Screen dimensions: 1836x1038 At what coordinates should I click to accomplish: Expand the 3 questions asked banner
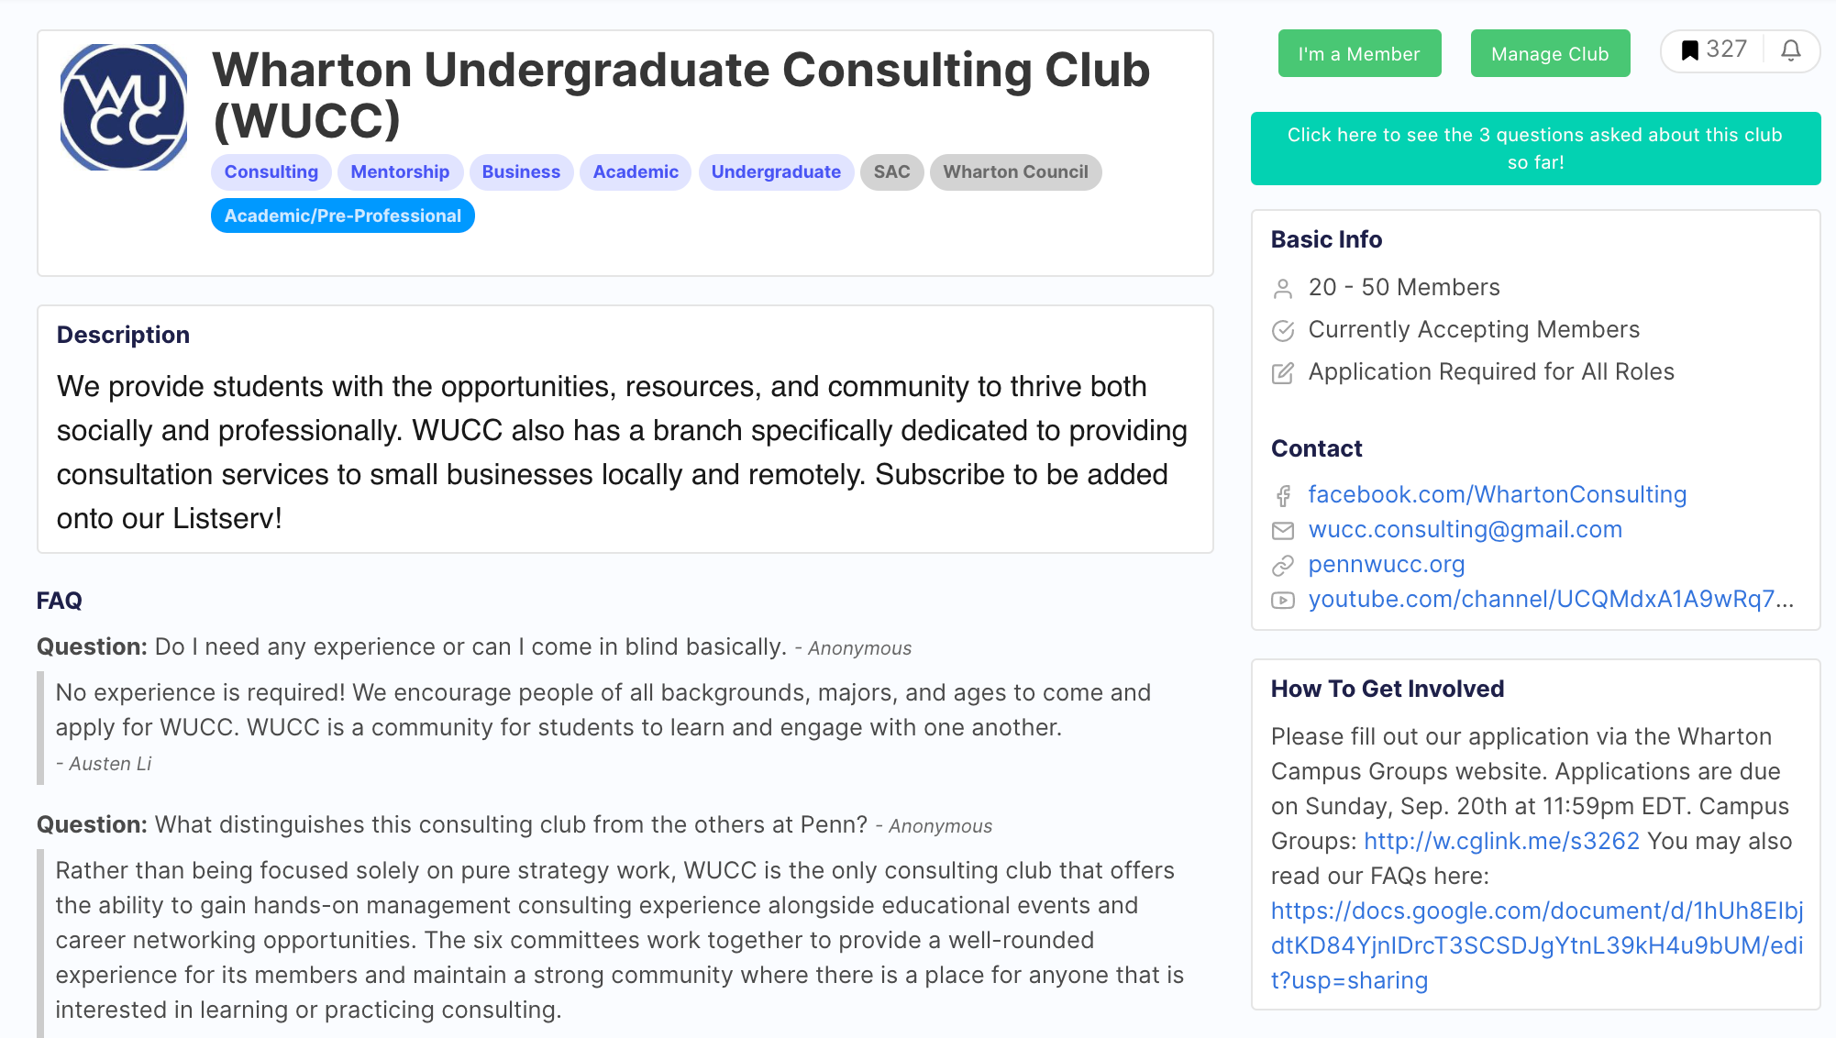1535,149
